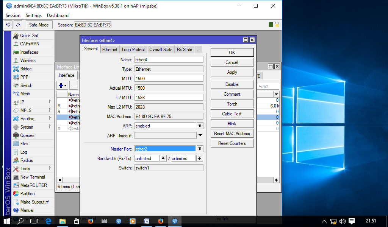The image size is (388, 227).
Task: Open MetaROUTER section
Action: (33, 185)
